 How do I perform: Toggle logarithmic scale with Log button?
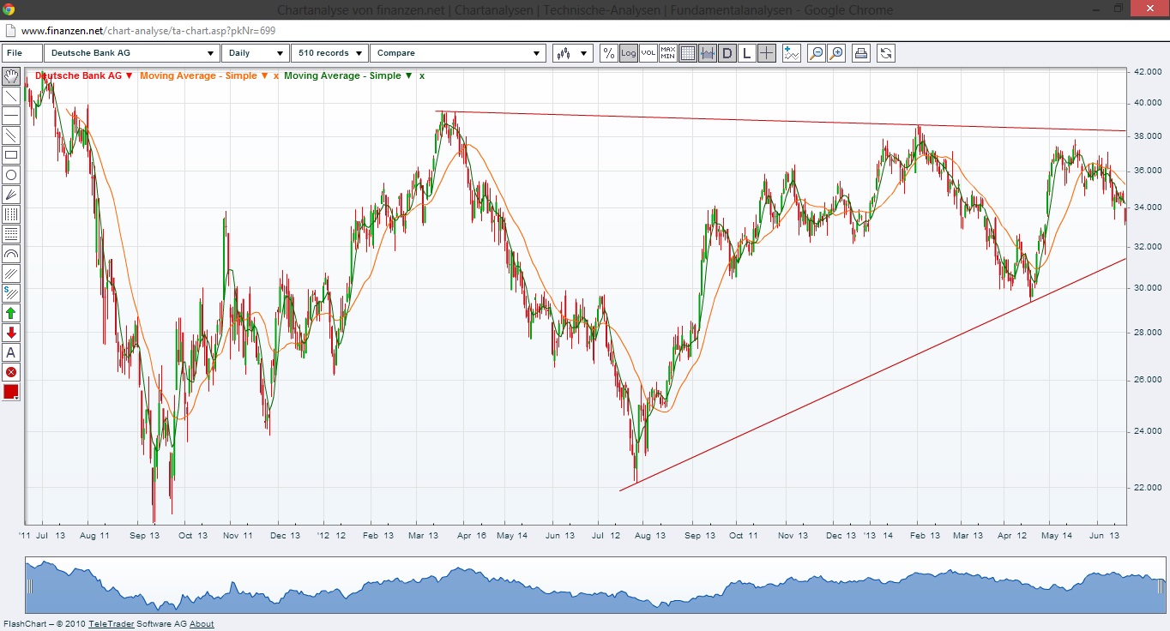(628, 52)
